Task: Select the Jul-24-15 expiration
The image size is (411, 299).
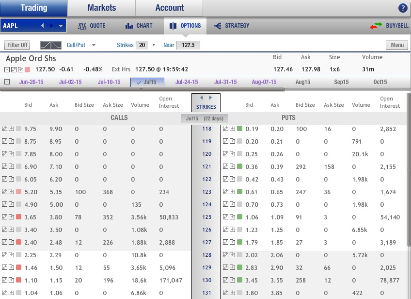Action: click(187, 82)
